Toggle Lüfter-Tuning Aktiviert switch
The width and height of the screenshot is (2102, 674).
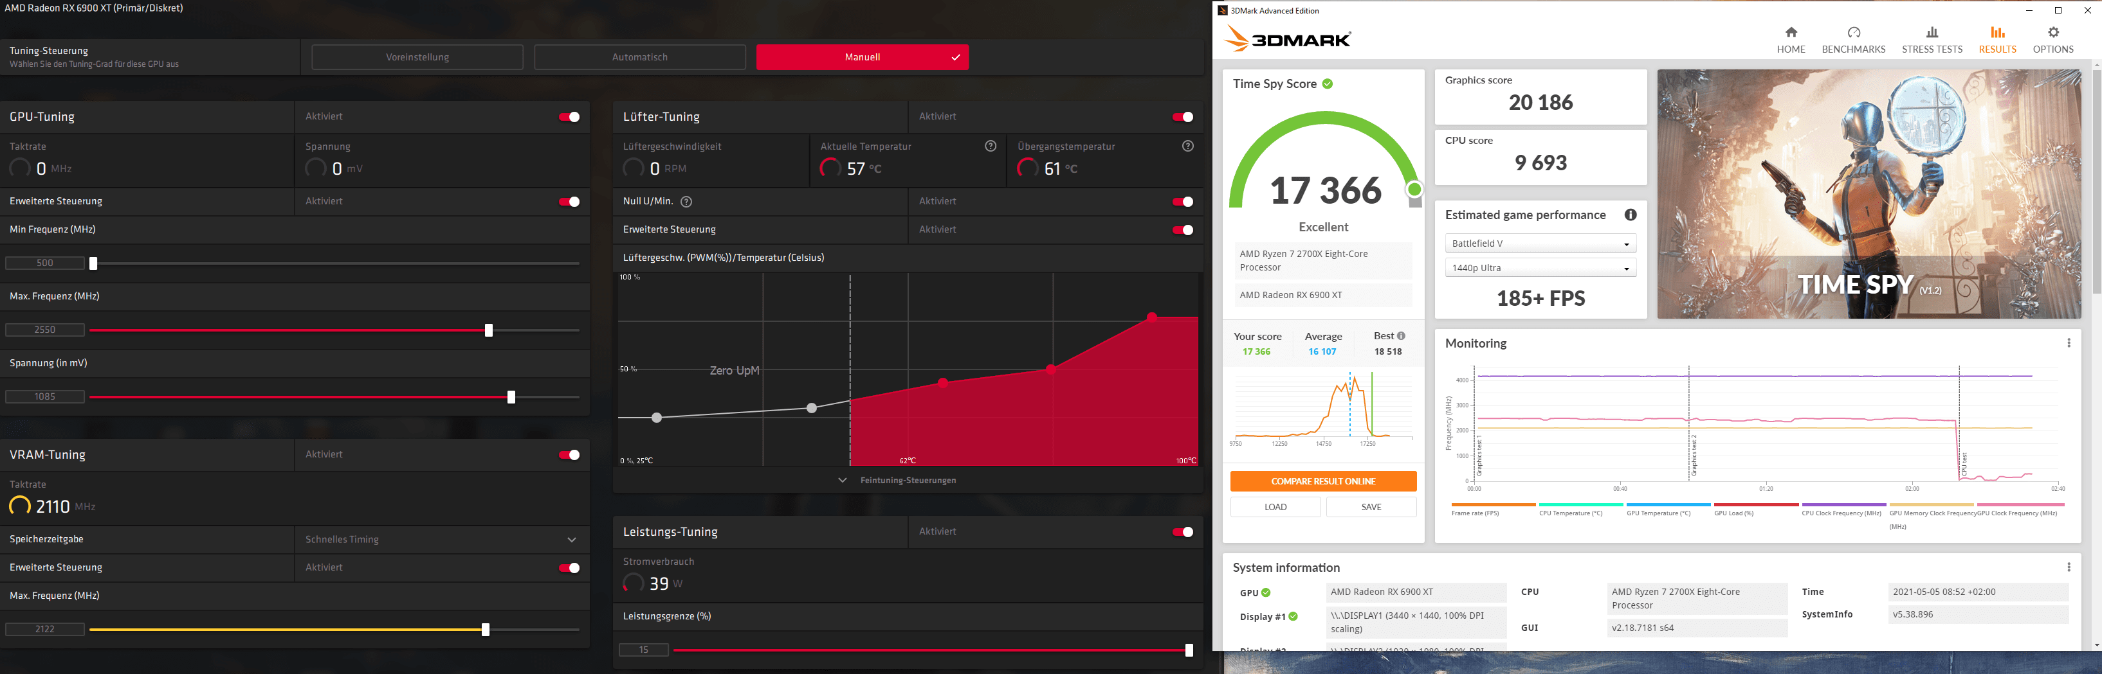click(1182, 116)
